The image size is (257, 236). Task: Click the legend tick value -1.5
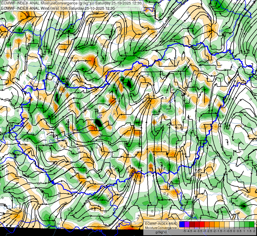click(x=219, y=231)
